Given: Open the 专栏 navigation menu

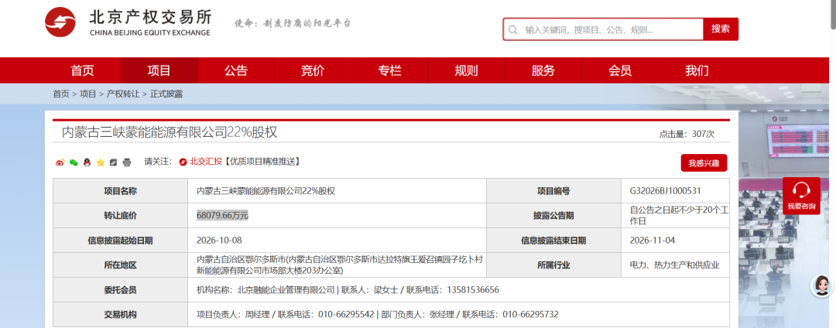Looking at the screenshot, I should coord(389,70).
